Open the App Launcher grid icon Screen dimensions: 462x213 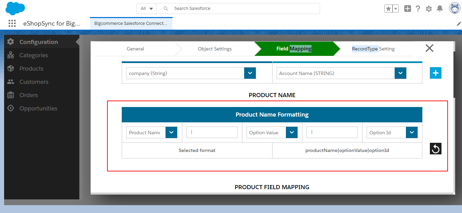[12, 24]
